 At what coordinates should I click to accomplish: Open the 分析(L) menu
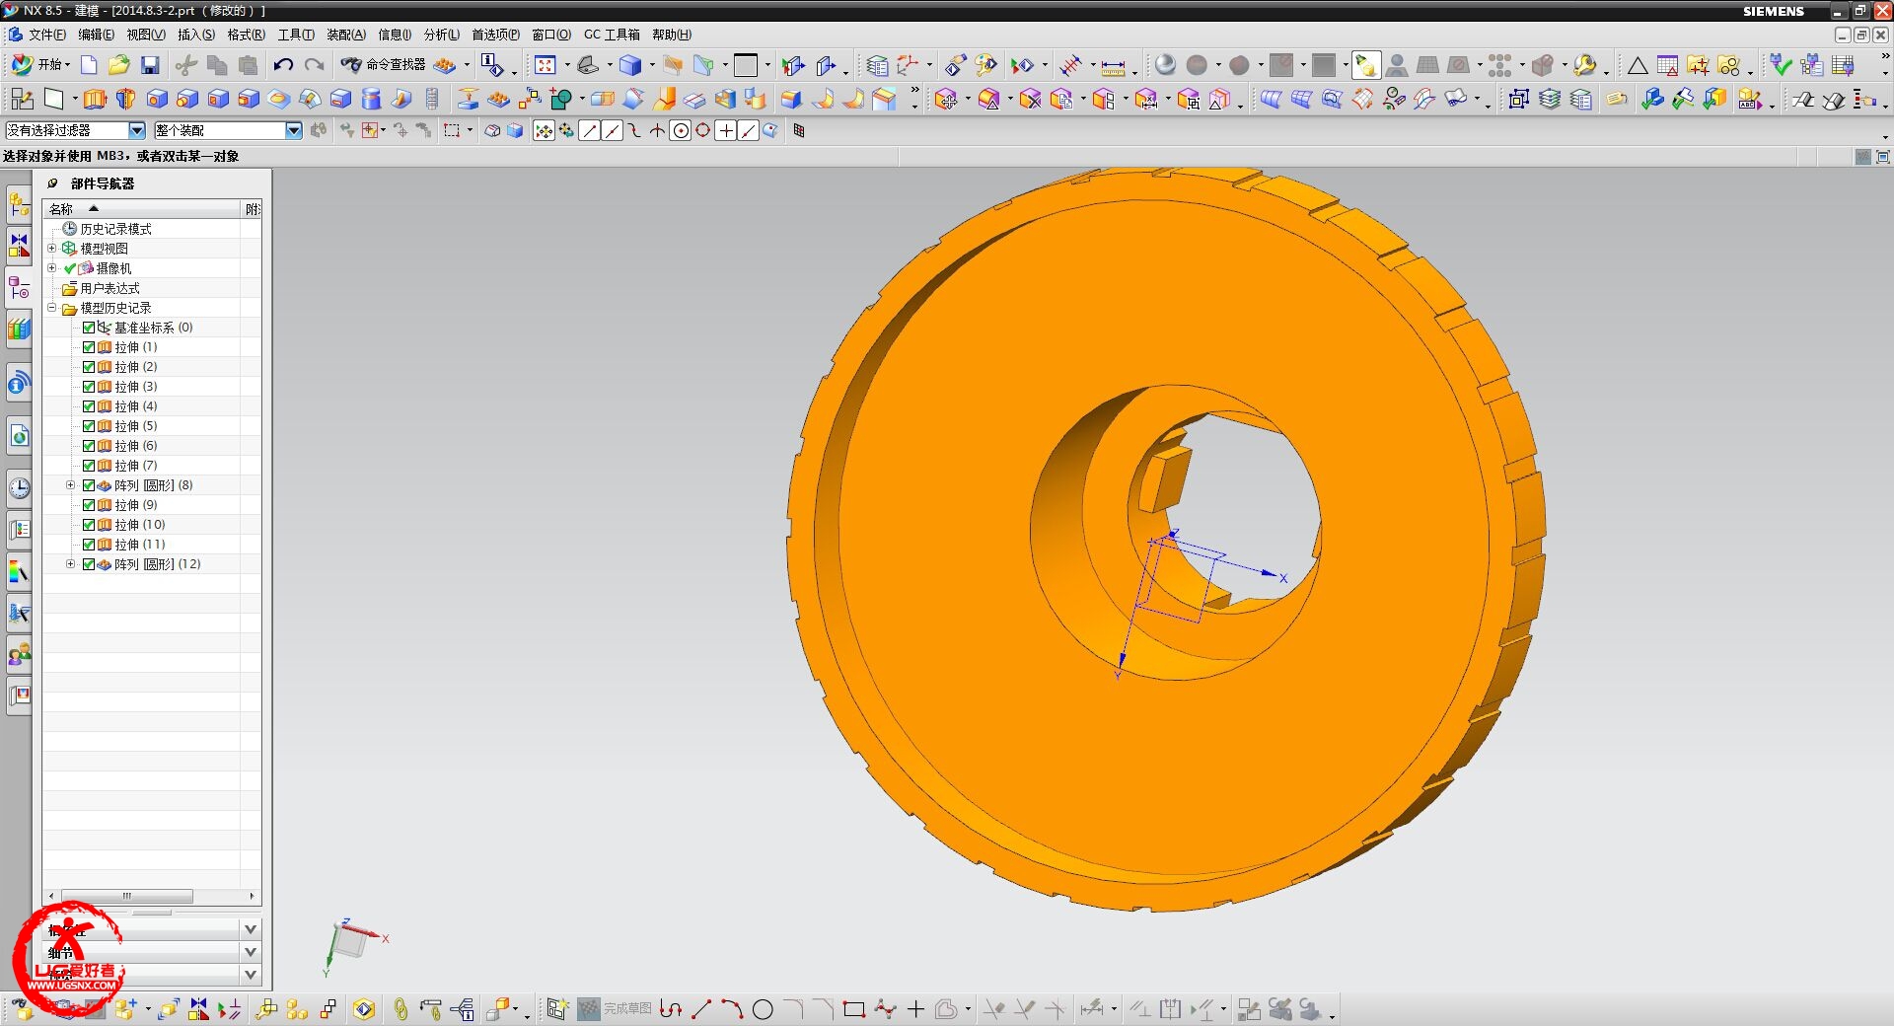click(x=441, y=35)
